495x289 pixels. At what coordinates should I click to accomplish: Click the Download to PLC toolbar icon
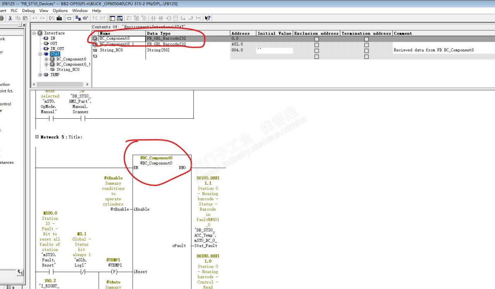click(x=59, y=18)
